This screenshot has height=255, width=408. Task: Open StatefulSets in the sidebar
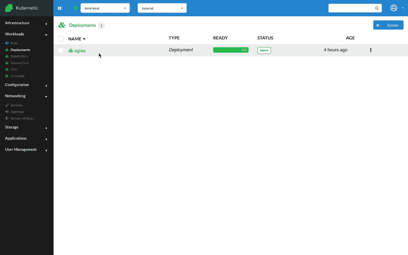19,56
